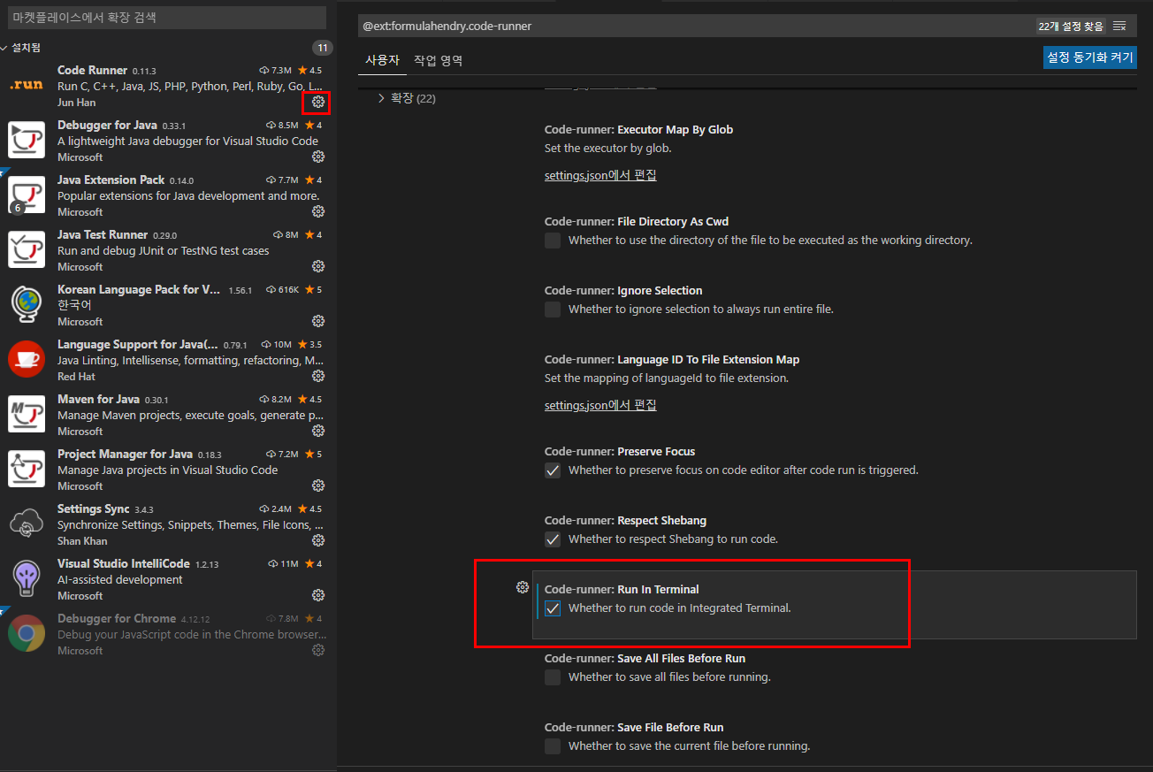Select the Debugger for Chrome title
The image size is (1153, 772).
pos(117,618)
